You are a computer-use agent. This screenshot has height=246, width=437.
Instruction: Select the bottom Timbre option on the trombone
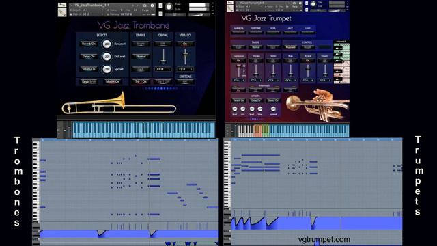[x=141, y=69]
